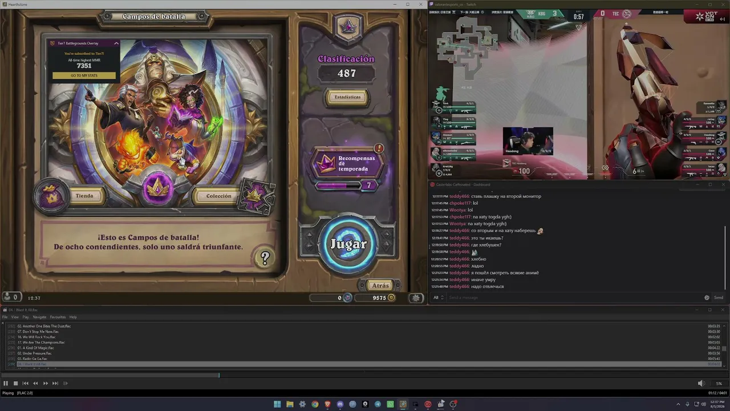Open Estadísticas in Hearthstone
Image resolution: width=730 pixels, height=411 pixels.
tap(347, 97)
